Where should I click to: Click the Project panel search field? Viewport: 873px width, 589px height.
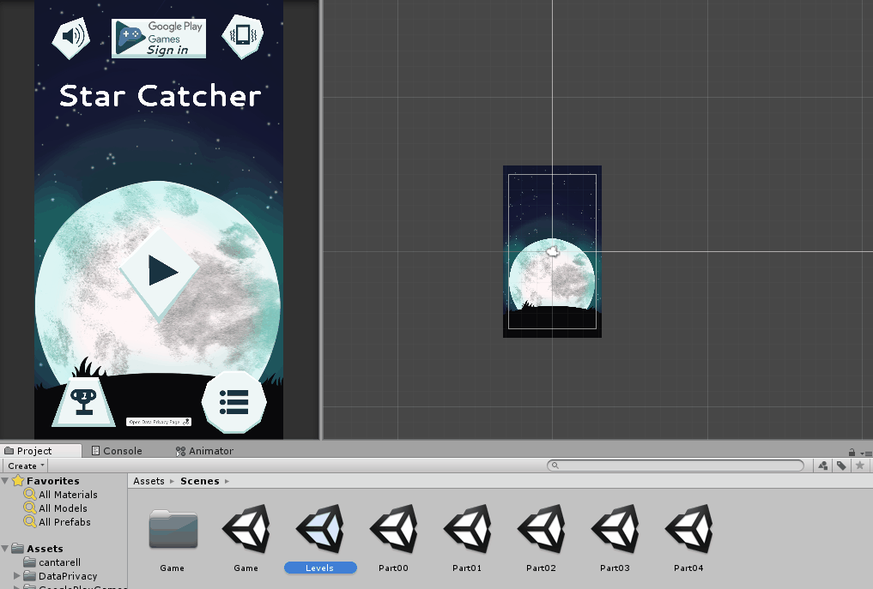(676, 466)
